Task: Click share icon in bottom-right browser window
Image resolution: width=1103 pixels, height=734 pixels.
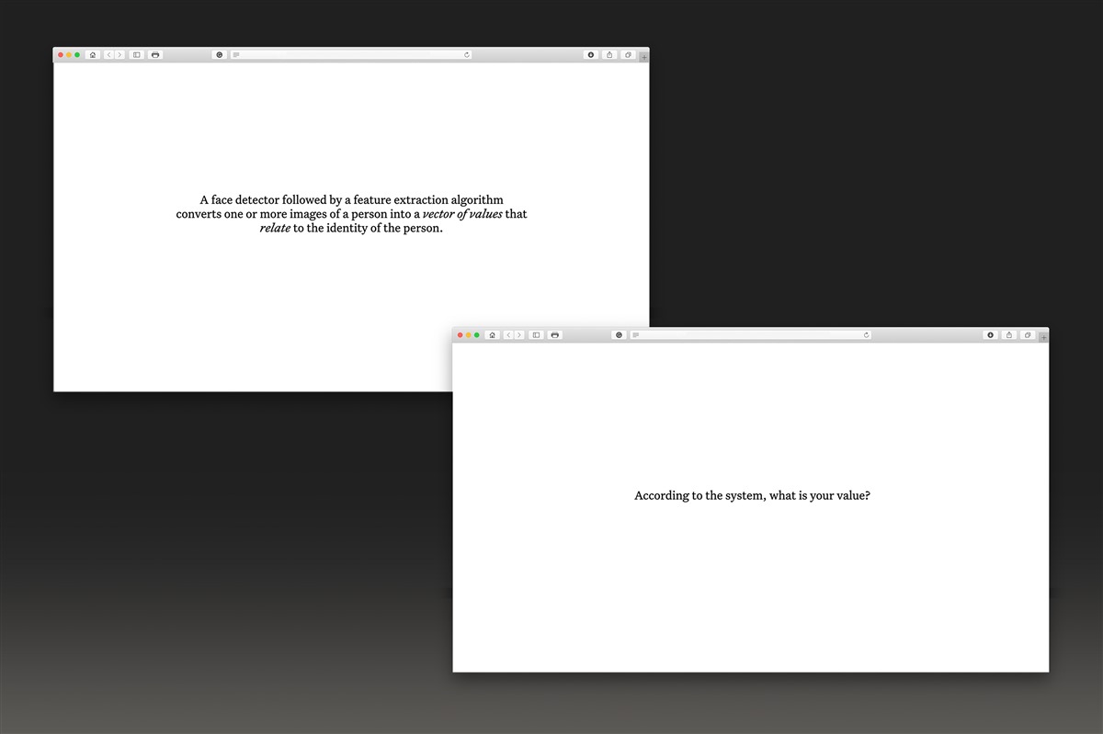Action: (x=1009, y=335)
